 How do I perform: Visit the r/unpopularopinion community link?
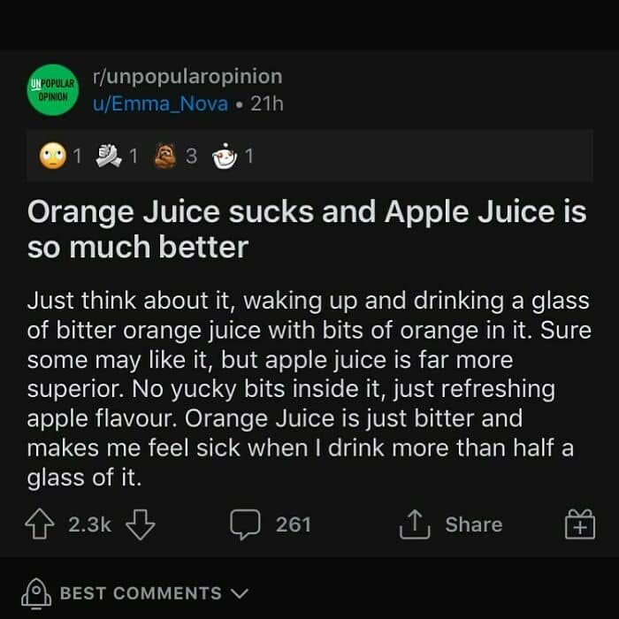pos(187,76)
